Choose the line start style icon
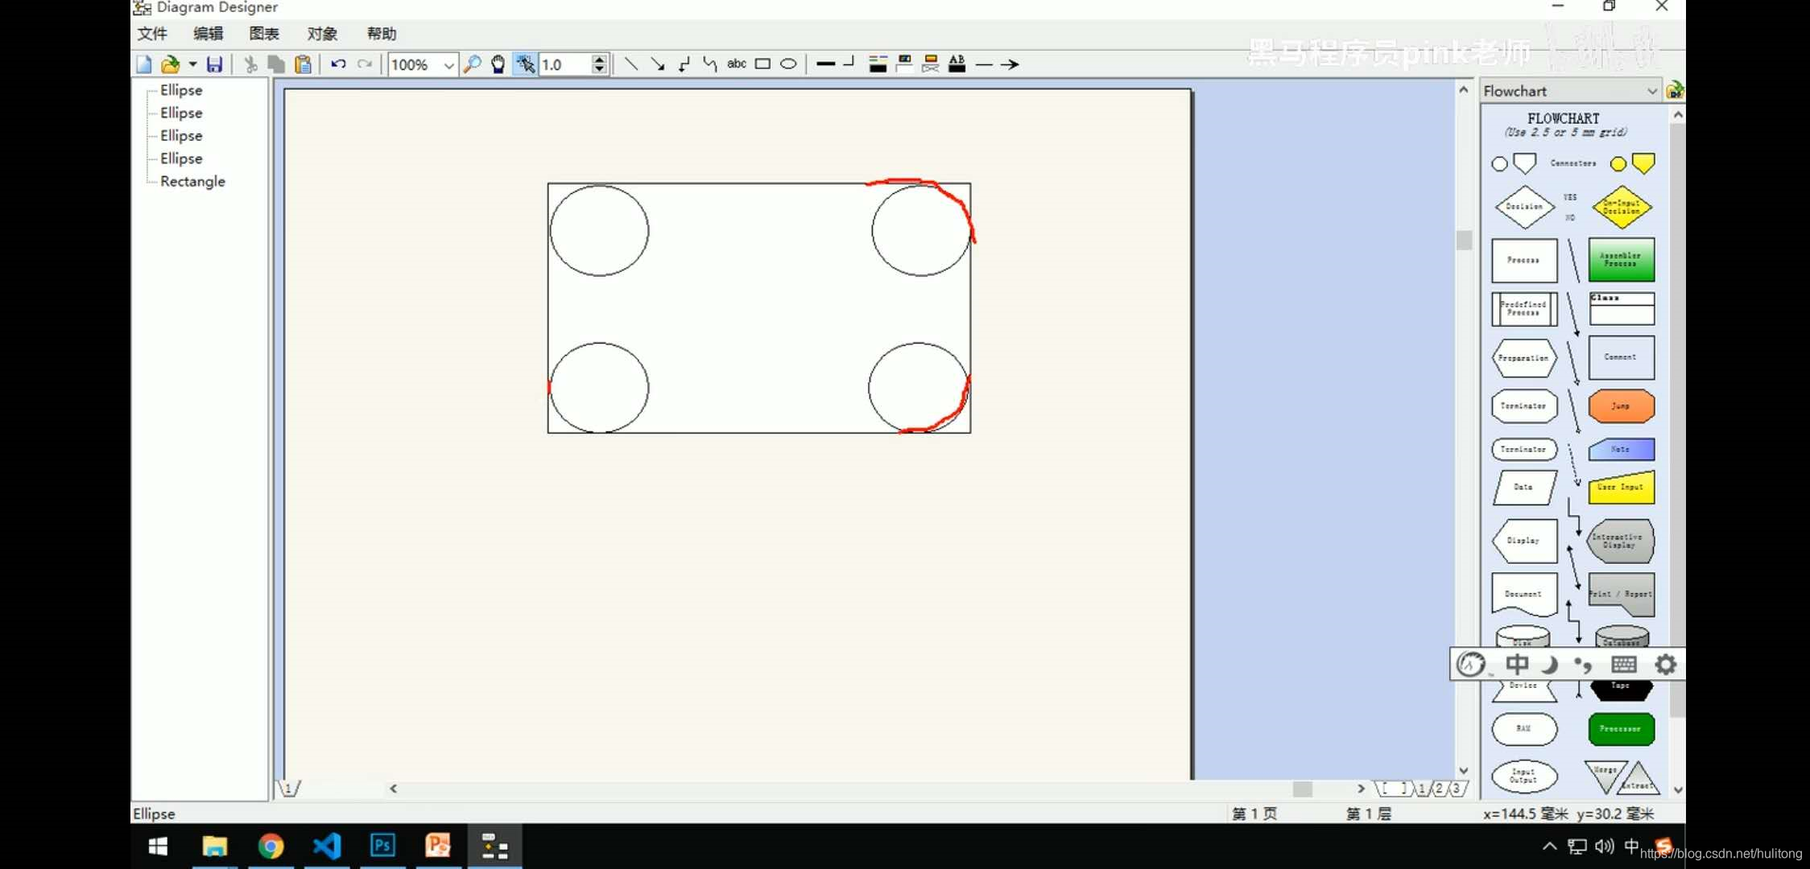This screenshot has width=1810, height=869. (984, 64)
